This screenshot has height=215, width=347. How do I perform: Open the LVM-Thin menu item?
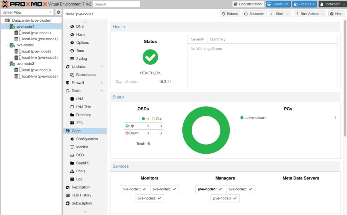(85, 107)
